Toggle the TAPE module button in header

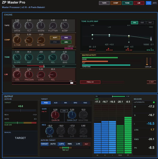[104, 3]
